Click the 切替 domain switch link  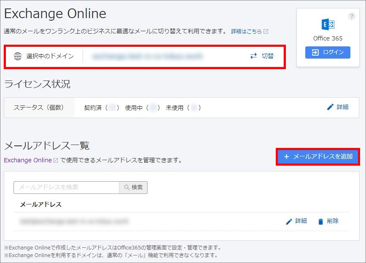pyautogui.click(x=267, y=56)
